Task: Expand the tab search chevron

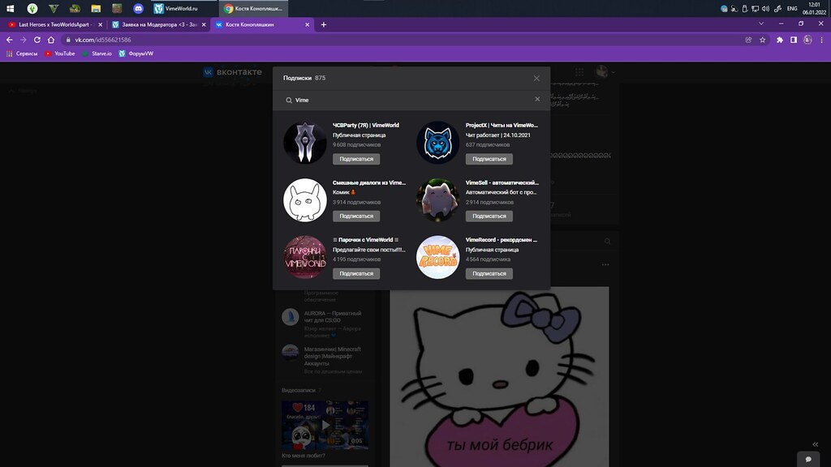Action: (761, 24)
